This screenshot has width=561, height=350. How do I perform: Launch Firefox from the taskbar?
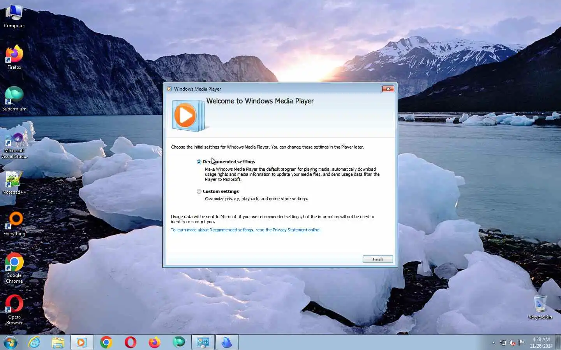pos(154,342)
